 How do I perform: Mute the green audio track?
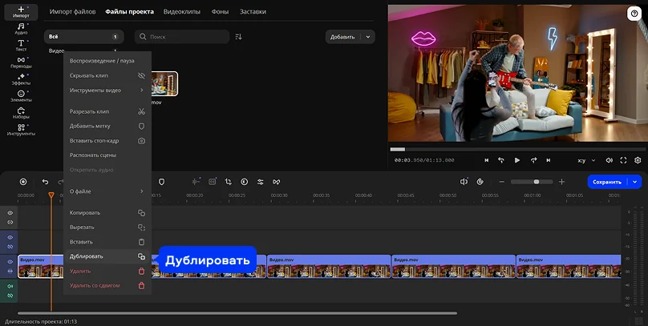click(10, 286)
